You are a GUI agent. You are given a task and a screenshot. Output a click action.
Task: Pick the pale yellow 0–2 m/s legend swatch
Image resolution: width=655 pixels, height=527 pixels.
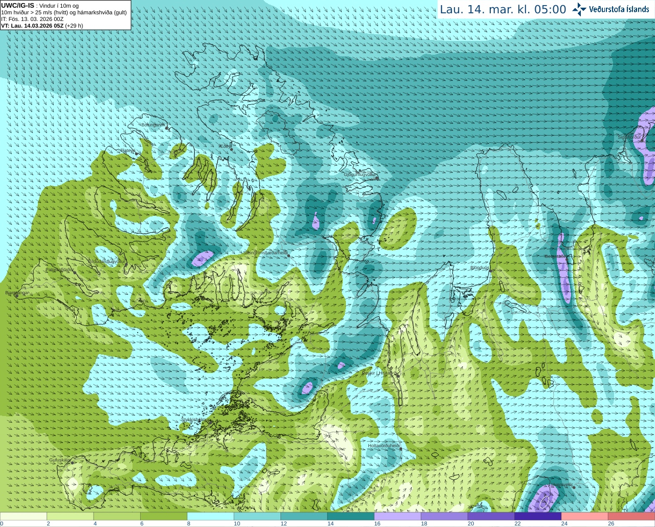(24, 516)
